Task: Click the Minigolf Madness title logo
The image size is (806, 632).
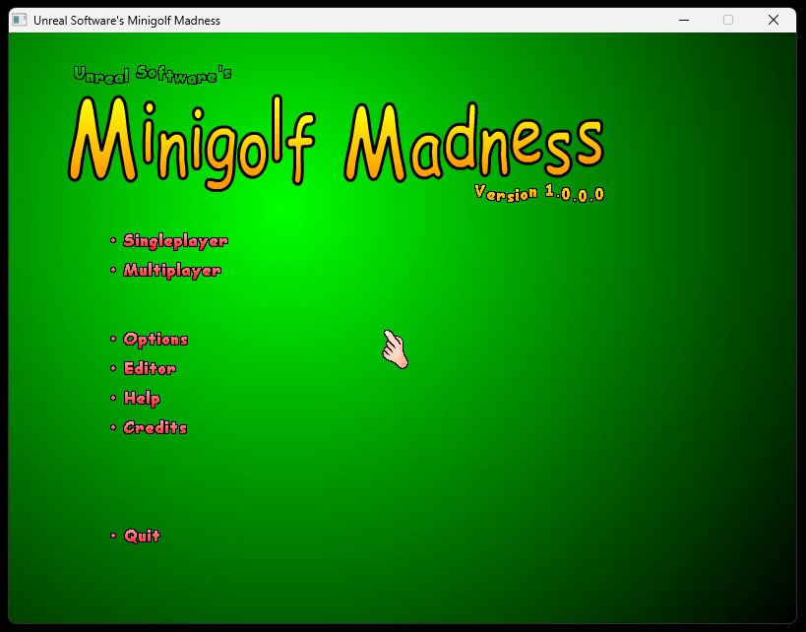Action: click(337, 142)
